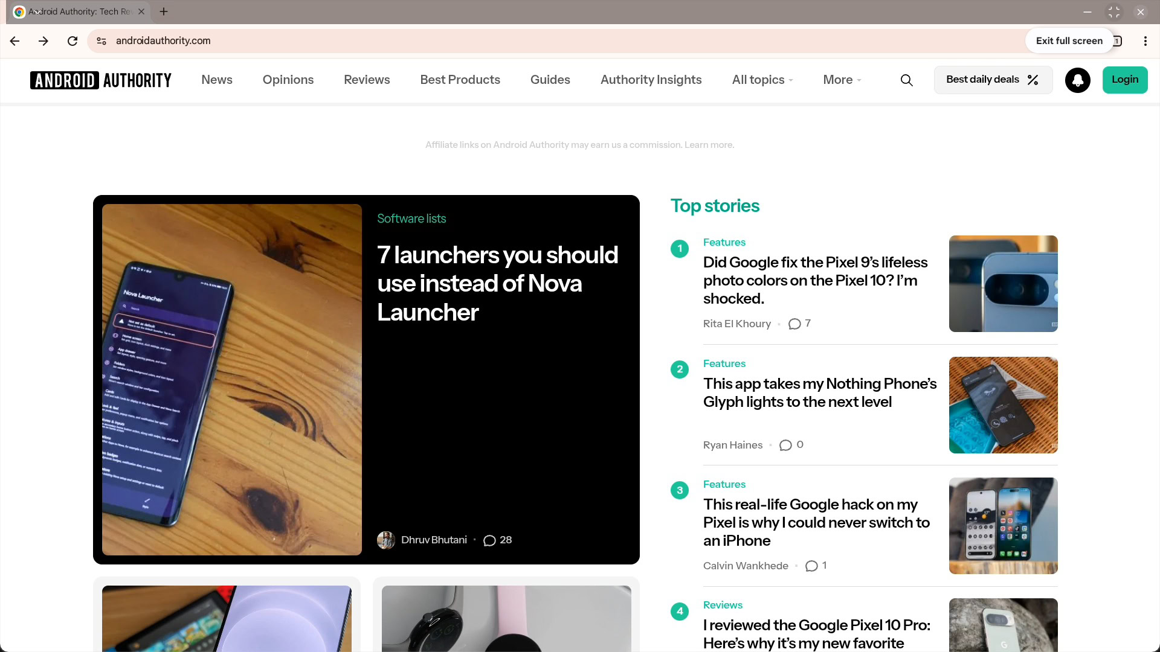Screen dimensions: 1160x652
Task: Click comment icon under Pixel 9 photo story
Action: pos(794,324)
